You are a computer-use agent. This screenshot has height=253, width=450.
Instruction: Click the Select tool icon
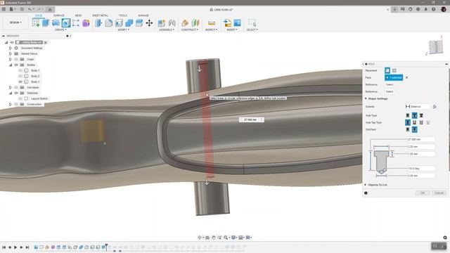pos(252,22)
